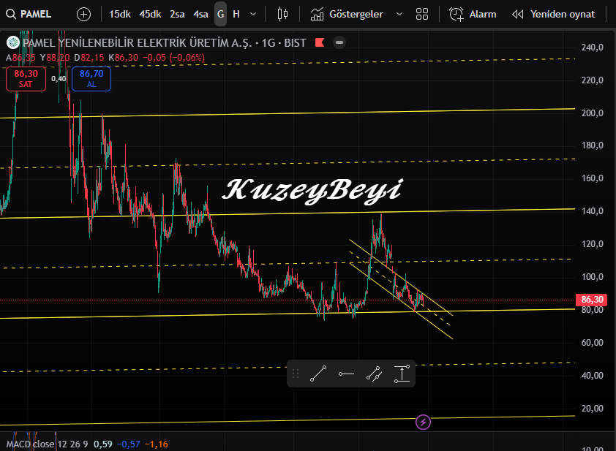
Task: Click the 86,30 SAT sell button
Action: tap(26, 79)
